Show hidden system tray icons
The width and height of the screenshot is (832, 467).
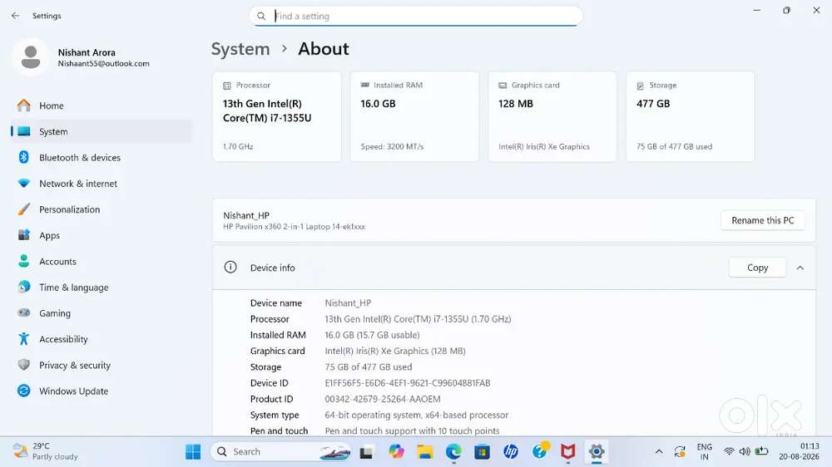click(x=658, y=452)
